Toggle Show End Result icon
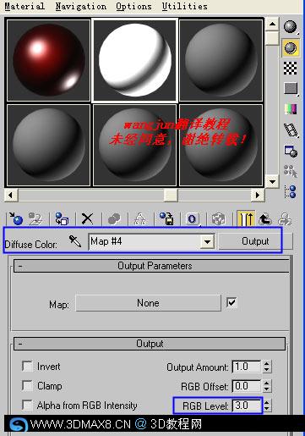 coord(246,219)
